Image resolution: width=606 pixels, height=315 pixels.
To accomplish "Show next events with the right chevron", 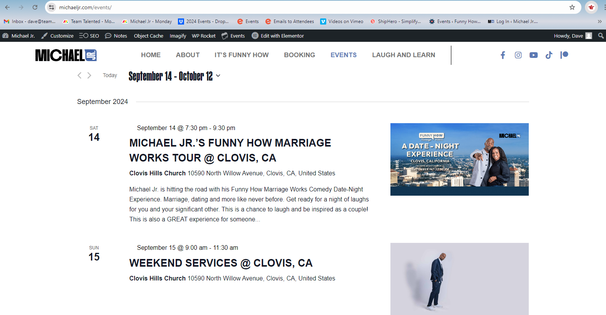I will coord(89,76).
